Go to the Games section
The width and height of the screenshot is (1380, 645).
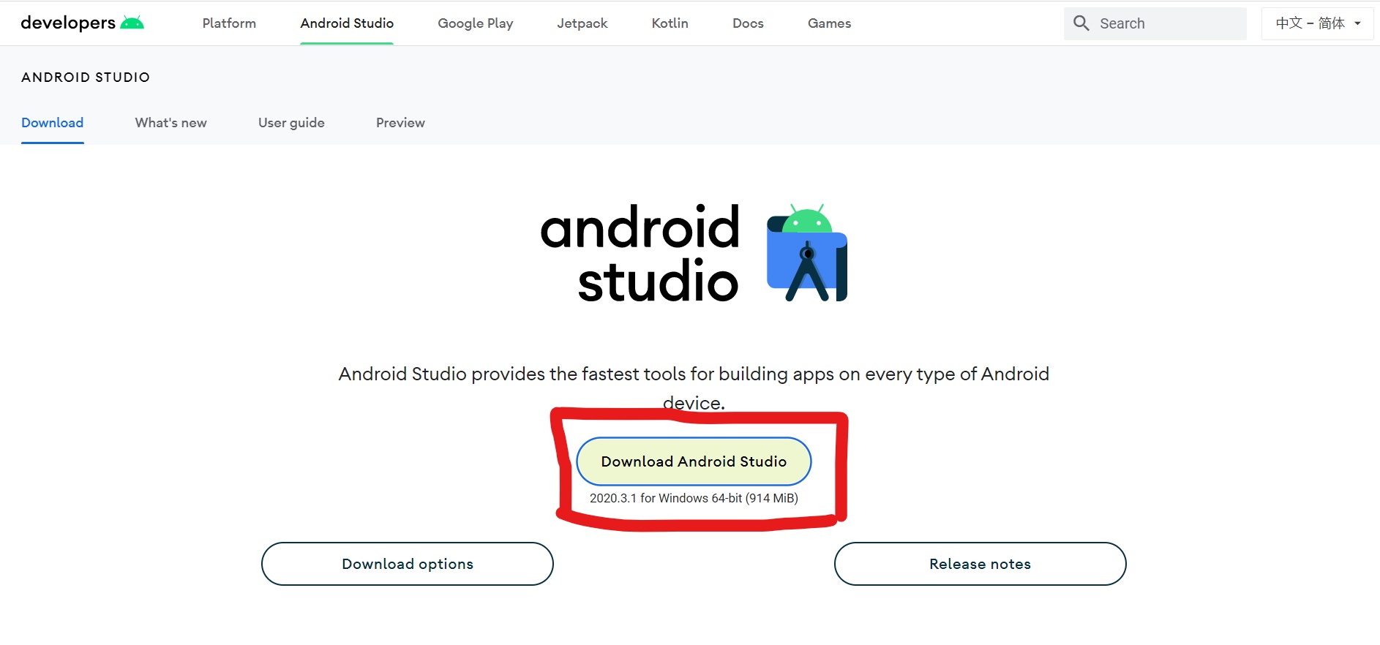point(829,23)
